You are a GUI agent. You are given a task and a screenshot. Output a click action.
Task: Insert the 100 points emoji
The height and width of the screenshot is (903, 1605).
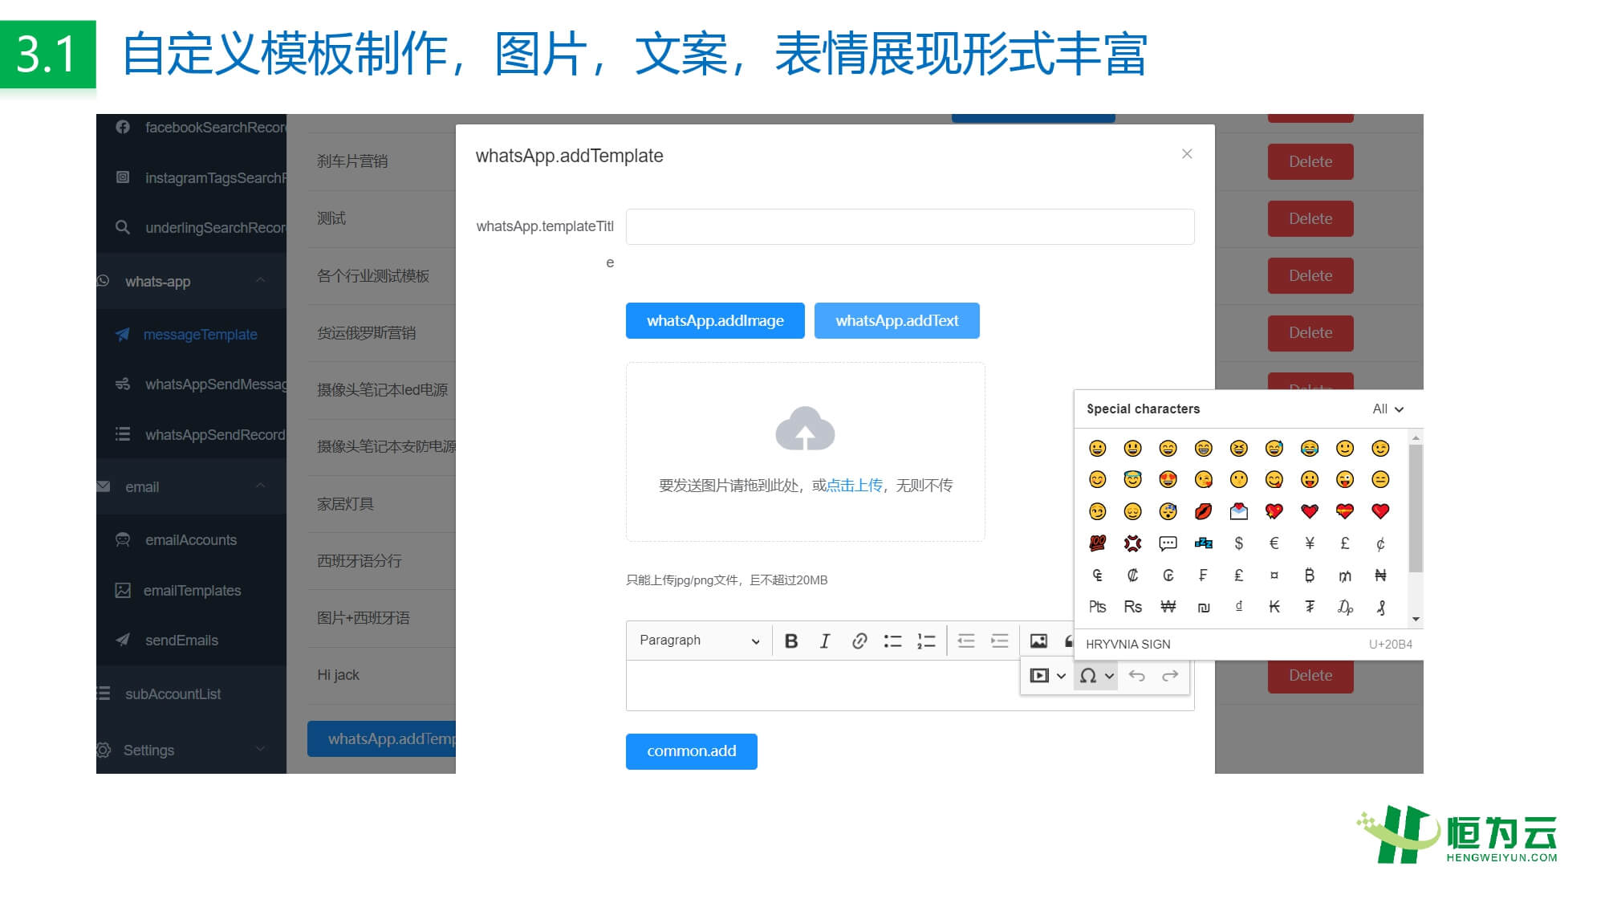point(1097,543)
